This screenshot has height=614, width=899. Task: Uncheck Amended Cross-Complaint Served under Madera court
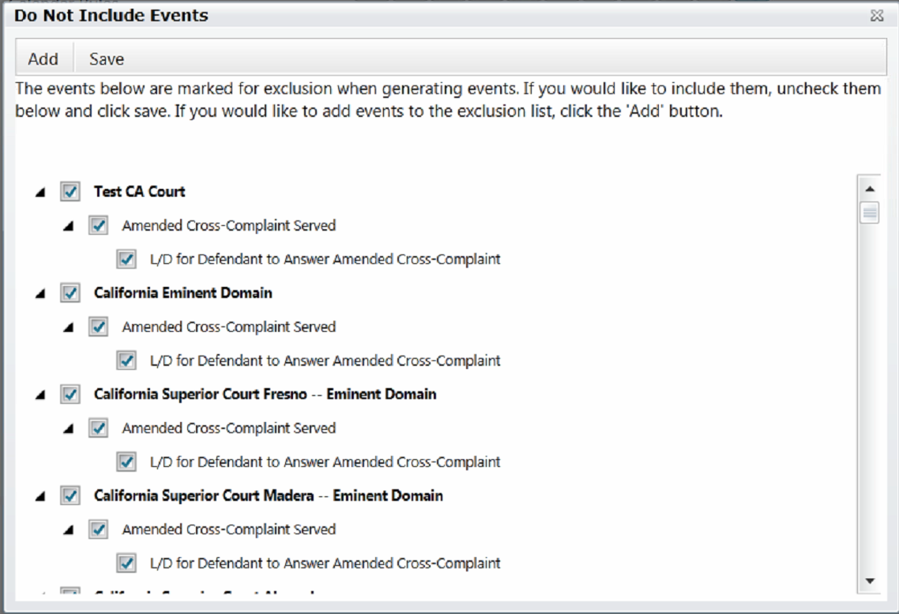98,529
